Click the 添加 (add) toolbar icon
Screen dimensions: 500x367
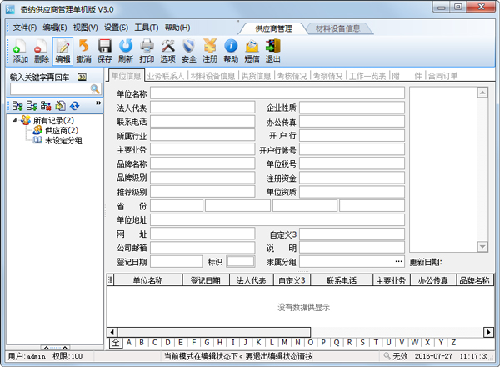click(20, 51)
